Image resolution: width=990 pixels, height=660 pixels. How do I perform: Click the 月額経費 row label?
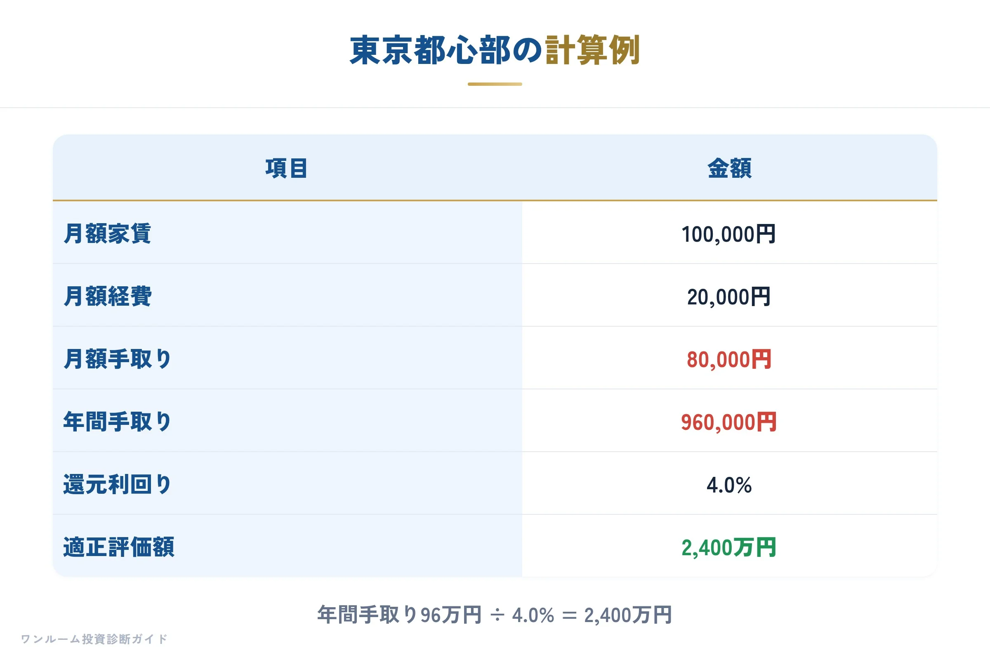pyautogui.click(x=107, y=296)
